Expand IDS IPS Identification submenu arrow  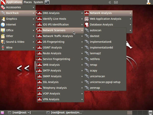pos(82,25)
